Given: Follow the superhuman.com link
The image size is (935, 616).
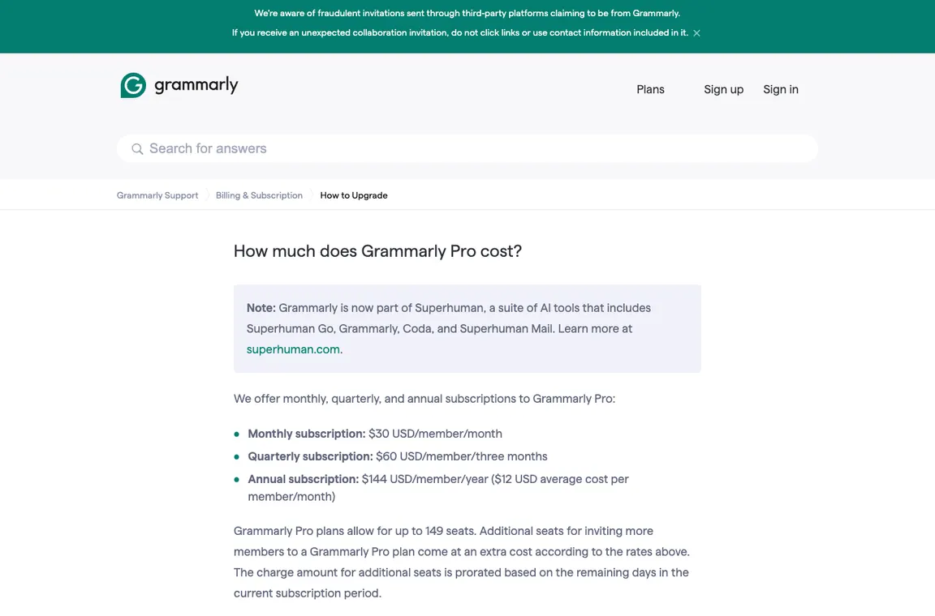Looking at the screenshot, I should pyautogui.click(x=293, y=349).
